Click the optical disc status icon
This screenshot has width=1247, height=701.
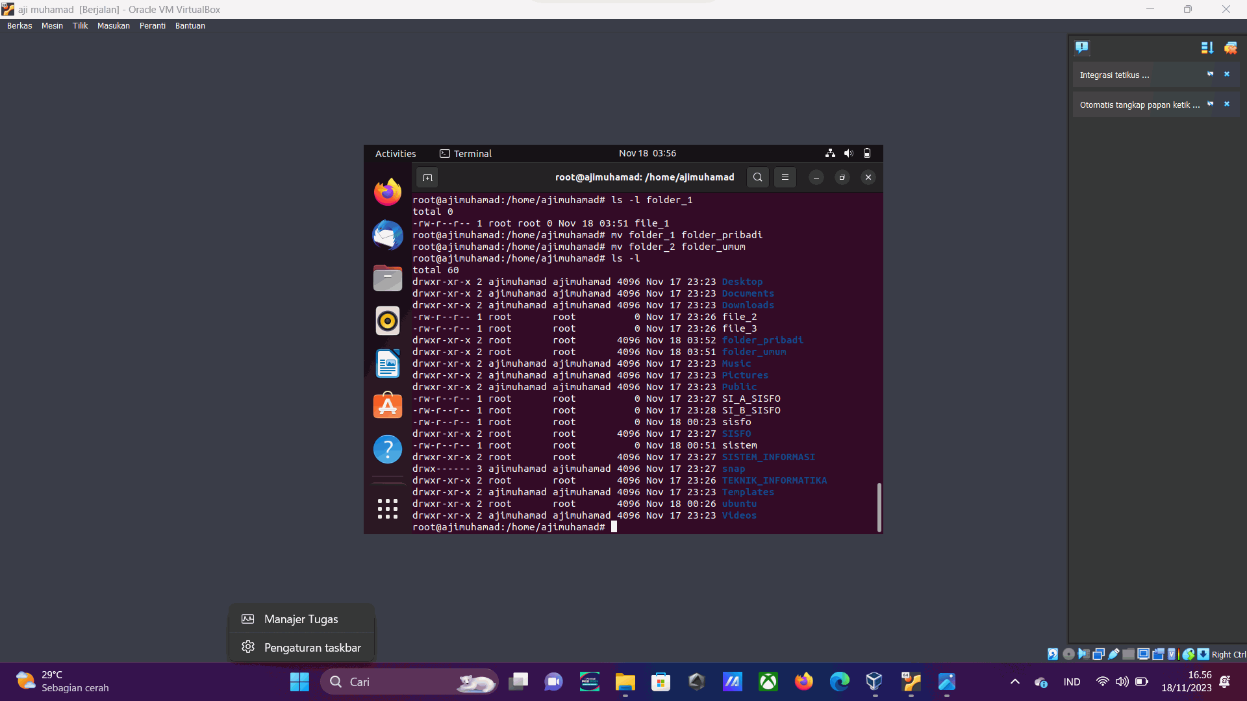(1068, 654)
